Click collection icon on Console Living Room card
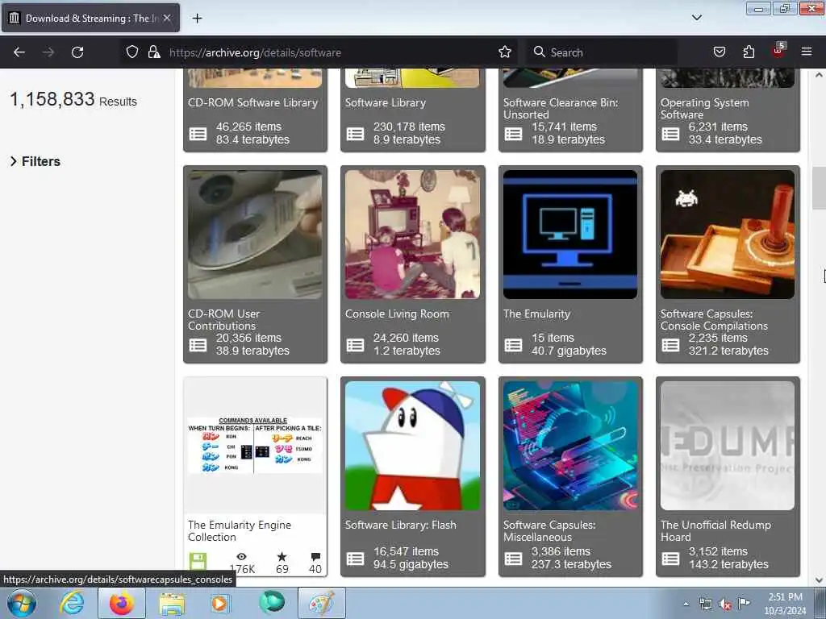Image resolution: width=826 pixels, height=619 pixels. (355, 345)
